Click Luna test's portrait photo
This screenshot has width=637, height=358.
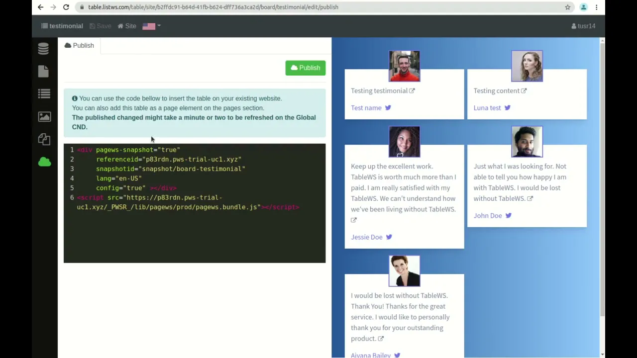click(527, 66)
